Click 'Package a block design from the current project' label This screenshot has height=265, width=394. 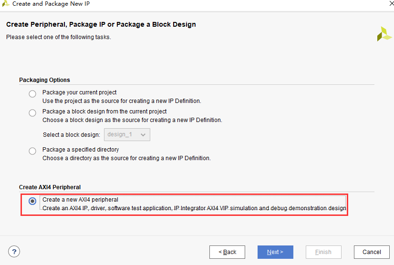pyautogui.click(x=104, y=112)
